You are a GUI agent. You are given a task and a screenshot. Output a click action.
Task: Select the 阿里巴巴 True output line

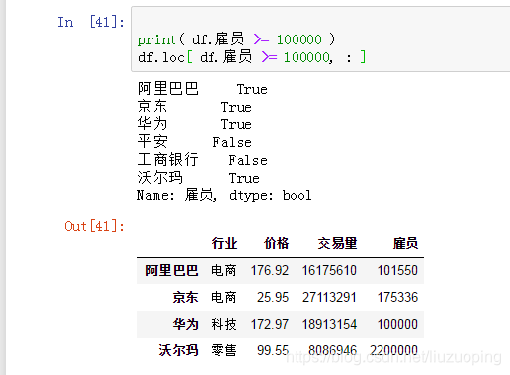(x=203, y=89)
